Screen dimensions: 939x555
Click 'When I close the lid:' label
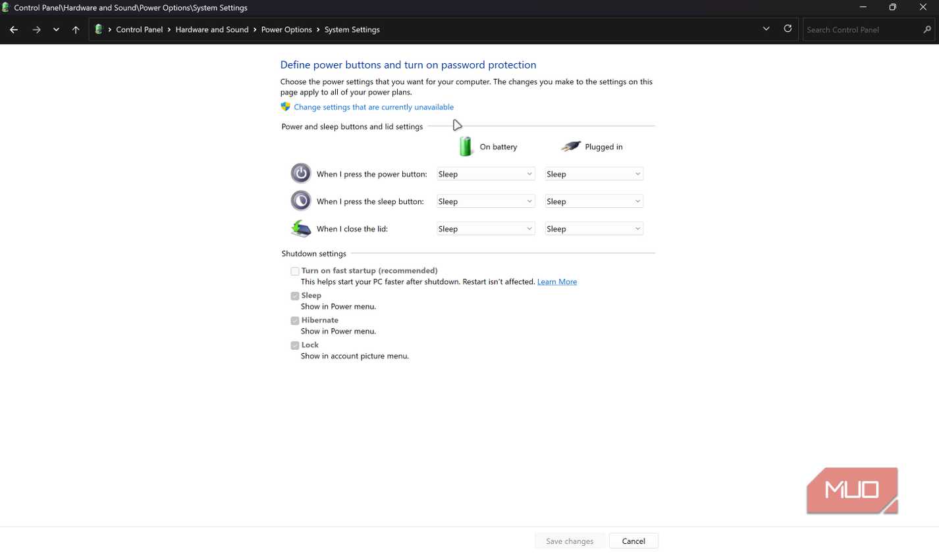tap(352, 229)
